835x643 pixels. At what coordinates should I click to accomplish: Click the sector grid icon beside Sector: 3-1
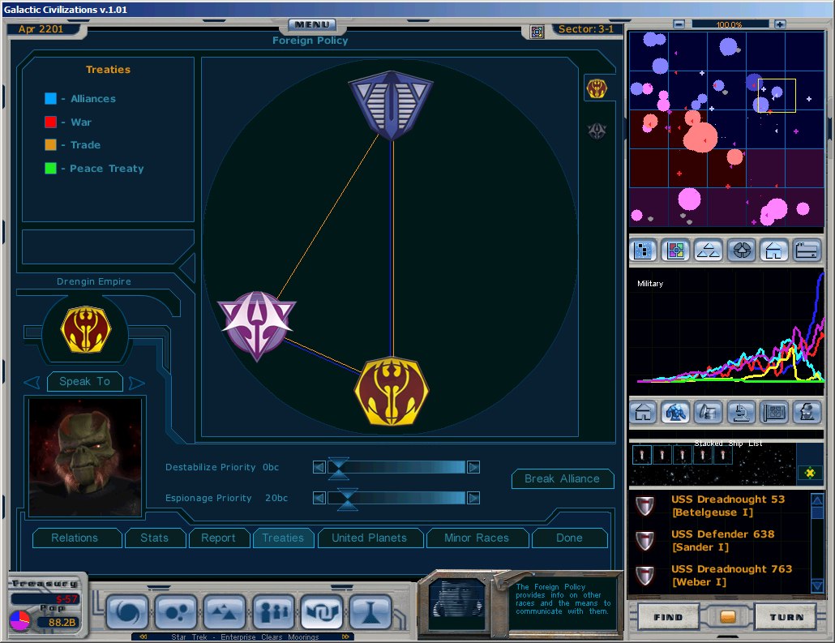(537, 32)
